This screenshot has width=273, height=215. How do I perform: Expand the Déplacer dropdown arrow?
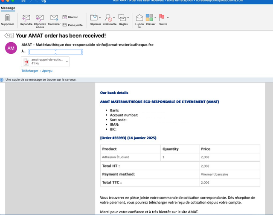point(100,17)
